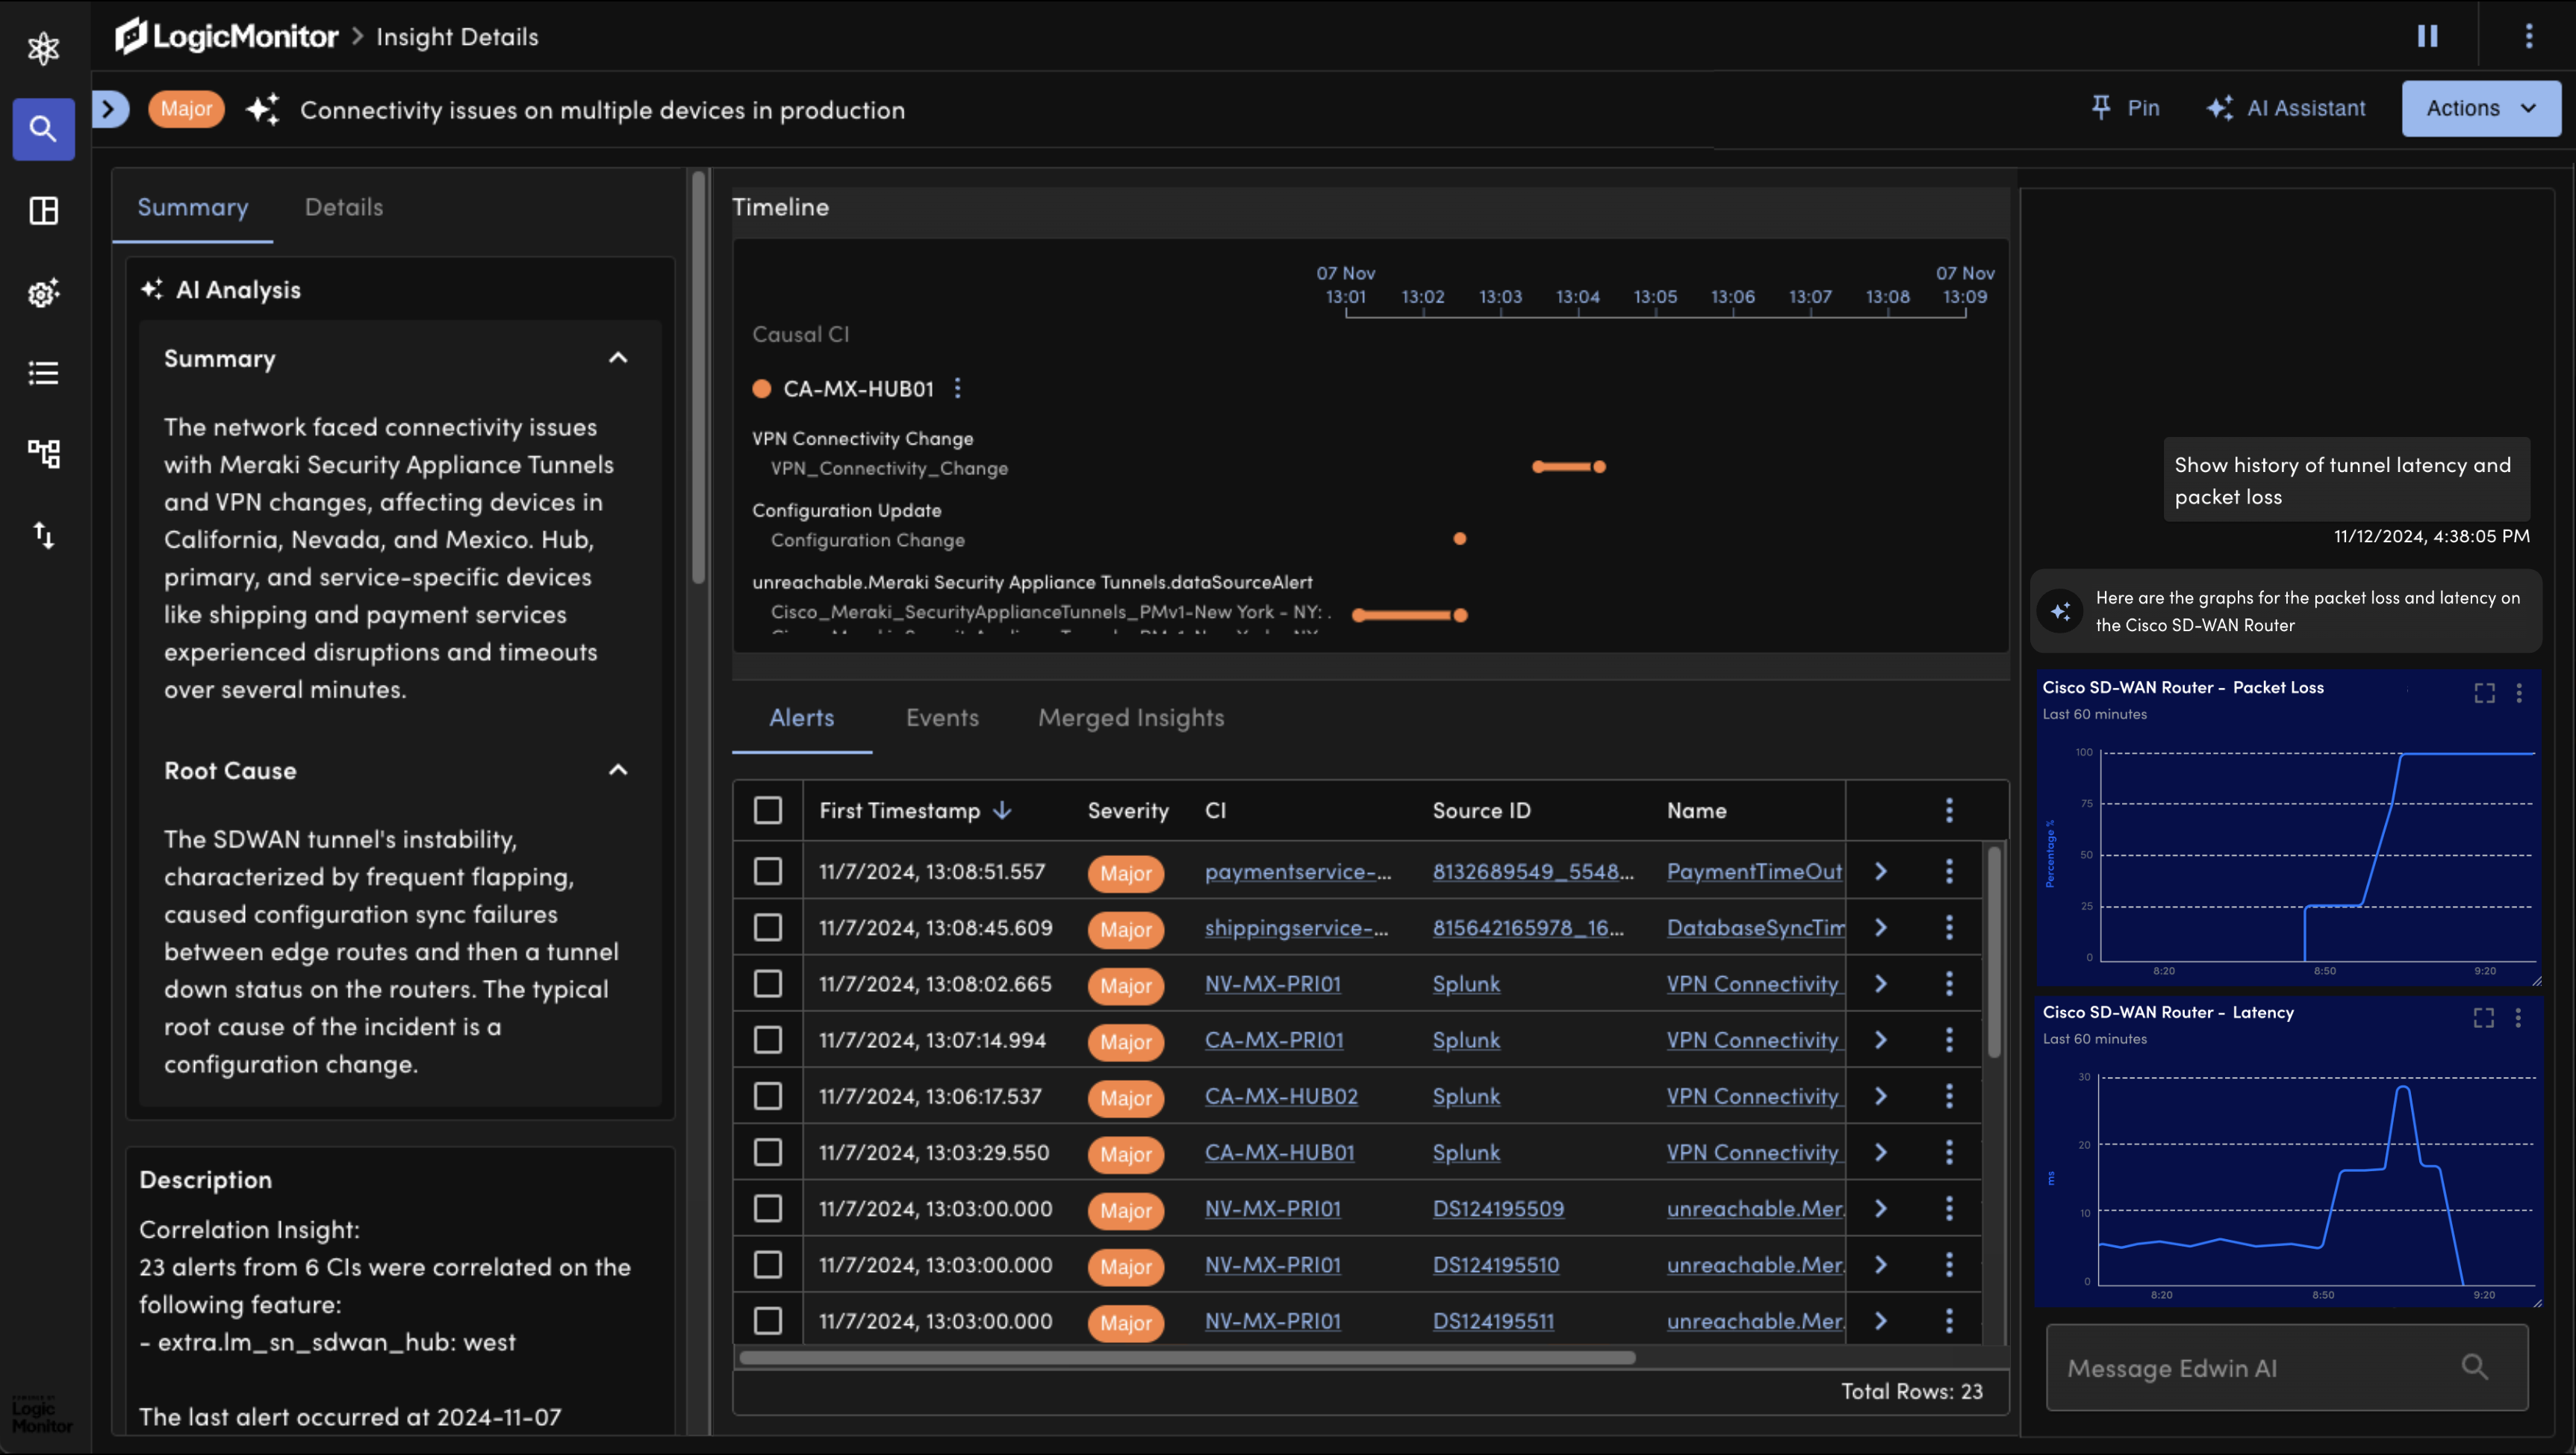
Task: Click alerts table horizontal scrollbar
Action: click(x=1187, y=1358)
